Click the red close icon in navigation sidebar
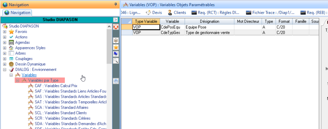The height and width of the screenshot is (129, 328). point(116,27)
